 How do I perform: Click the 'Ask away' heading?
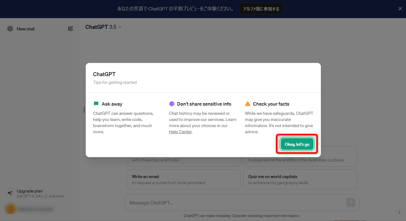pos(112,104)
